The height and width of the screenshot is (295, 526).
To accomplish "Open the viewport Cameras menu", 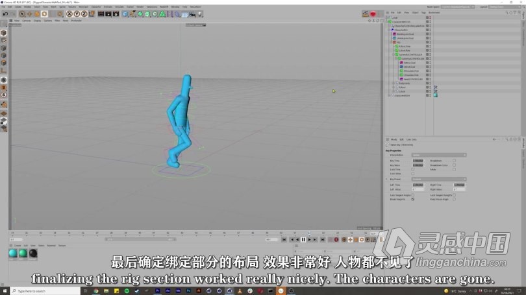I will coord(26,21).
